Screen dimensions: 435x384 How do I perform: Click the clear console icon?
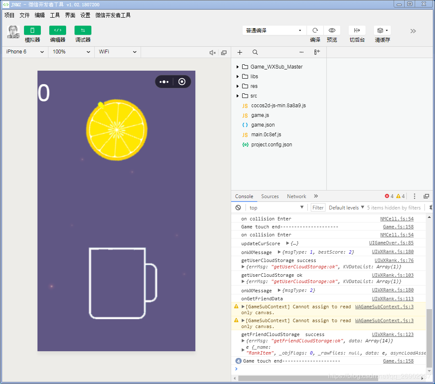point(238,208)
